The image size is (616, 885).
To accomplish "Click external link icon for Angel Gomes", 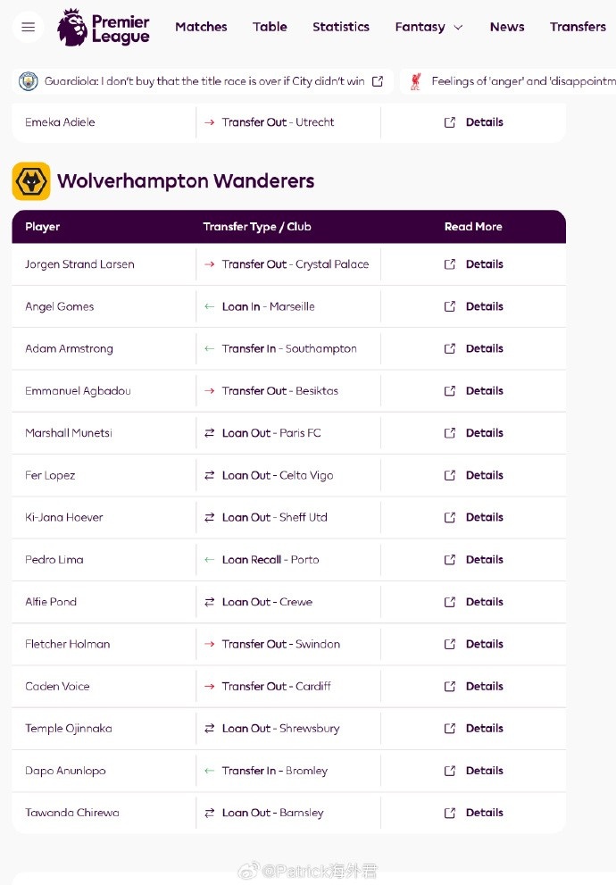I will (x=450, y=306).
